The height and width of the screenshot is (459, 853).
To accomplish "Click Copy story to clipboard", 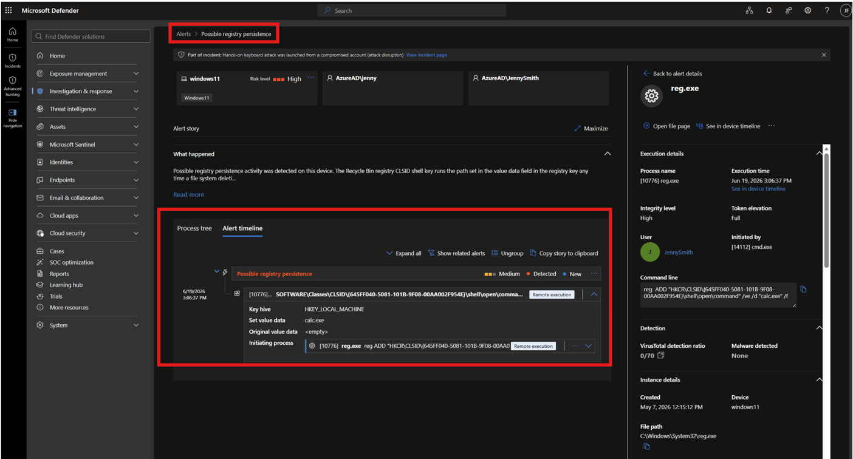I will [564, 253].
